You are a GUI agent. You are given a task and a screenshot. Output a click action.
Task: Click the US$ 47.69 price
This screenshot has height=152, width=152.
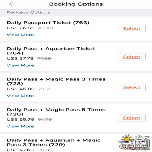click(20, 150)
